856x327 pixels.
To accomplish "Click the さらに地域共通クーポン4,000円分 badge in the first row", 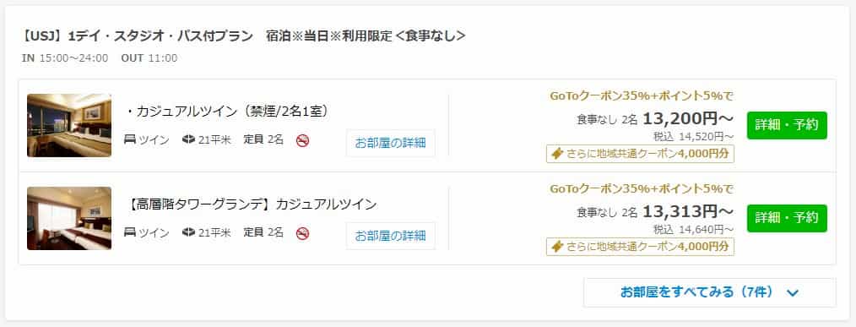I will click(640, 154).
